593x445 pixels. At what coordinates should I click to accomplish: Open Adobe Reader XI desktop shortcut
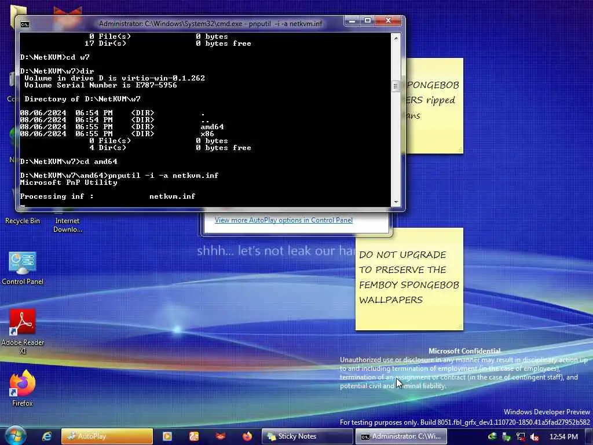coord(23,331)
